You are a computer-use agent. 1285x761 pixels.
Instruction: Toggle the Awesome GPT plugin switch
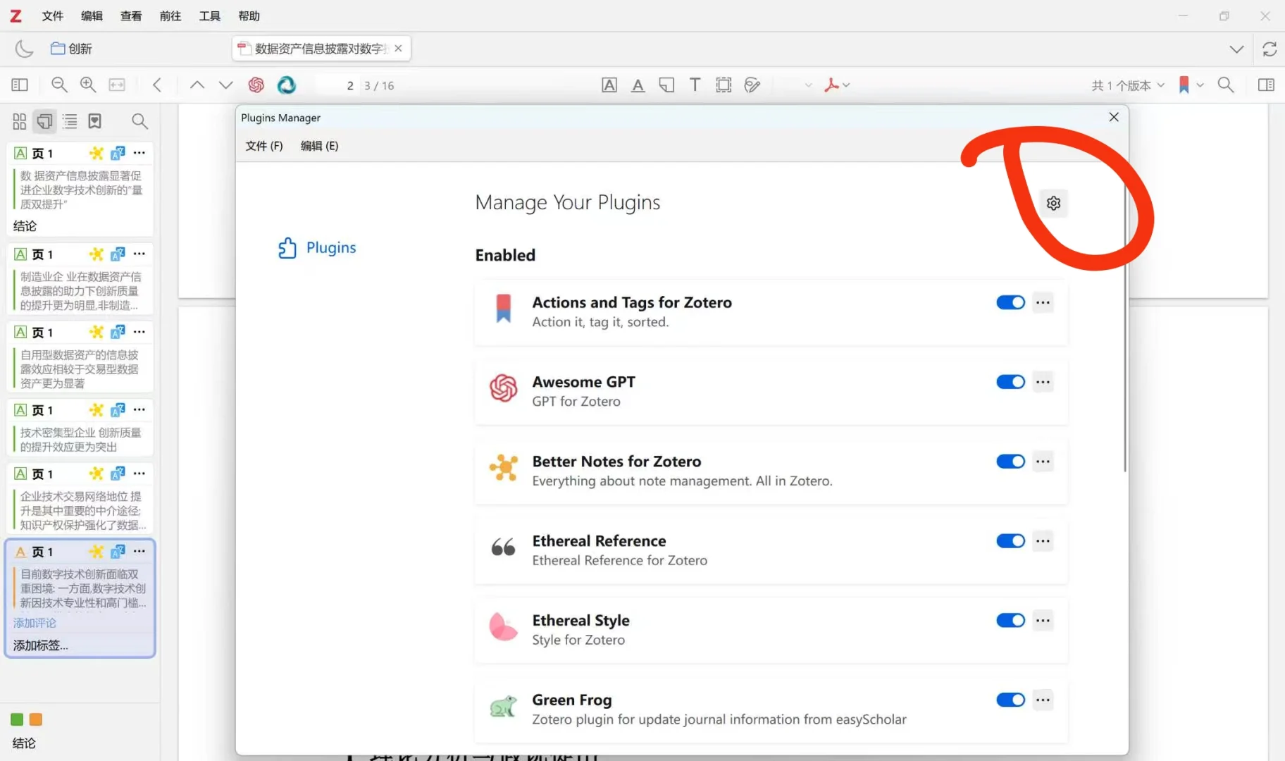tap(1010, 382)
